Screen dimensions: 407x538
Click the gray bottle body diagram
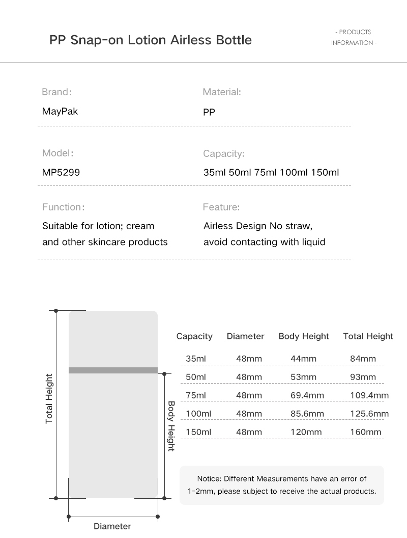point(113,436)
